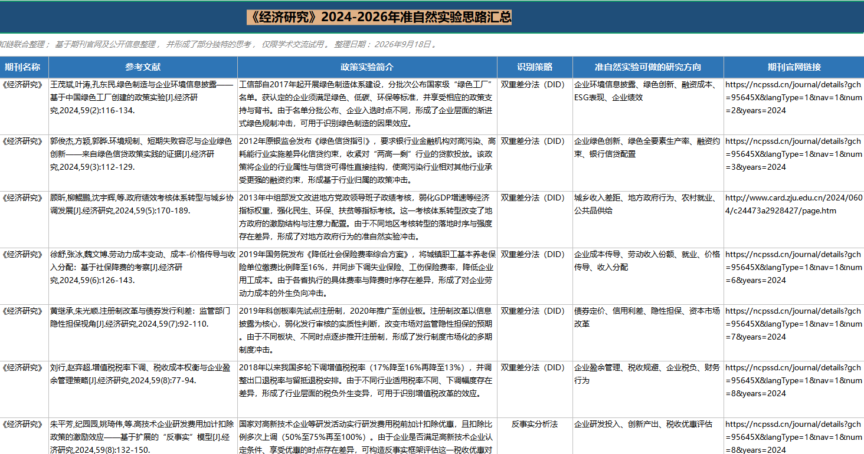Image resolution: width=864 pixels, height=454 pixels.
Task: Select 《经济研究》cell in 郭俊杰 row
Action: (24, 163)
